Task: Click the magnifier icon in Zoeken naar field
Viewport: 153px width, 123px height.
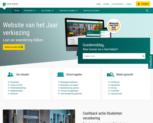Action: point(143,56)
